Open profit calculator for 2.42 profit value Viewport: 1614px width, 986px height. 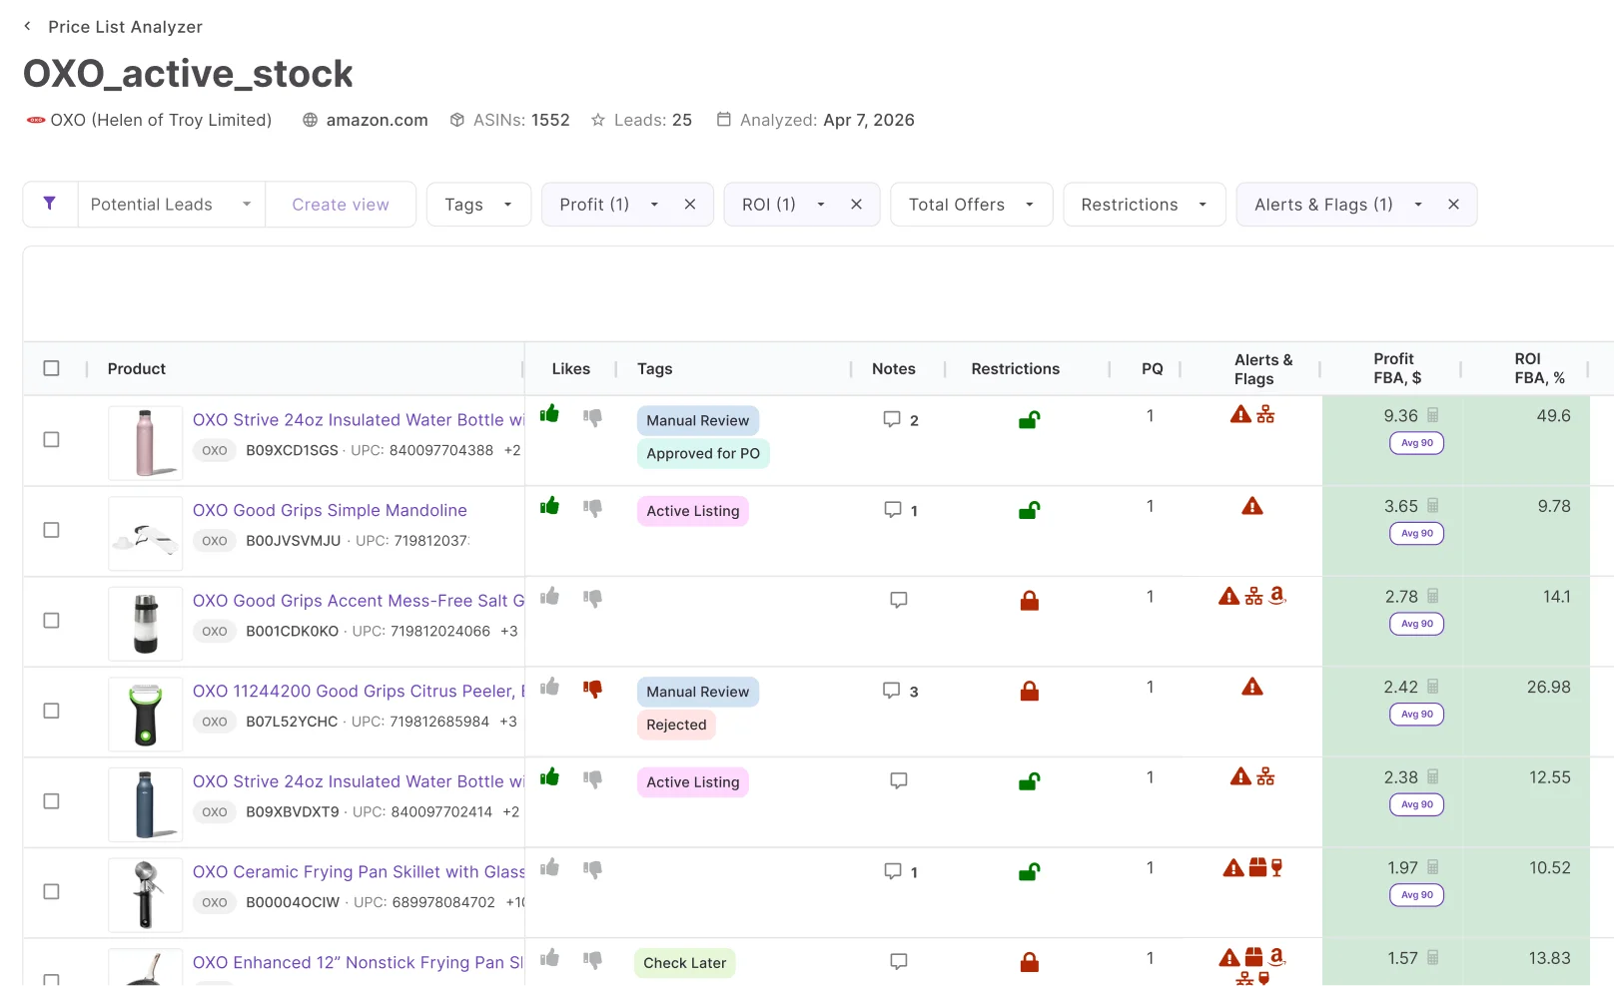(1433, 687)
